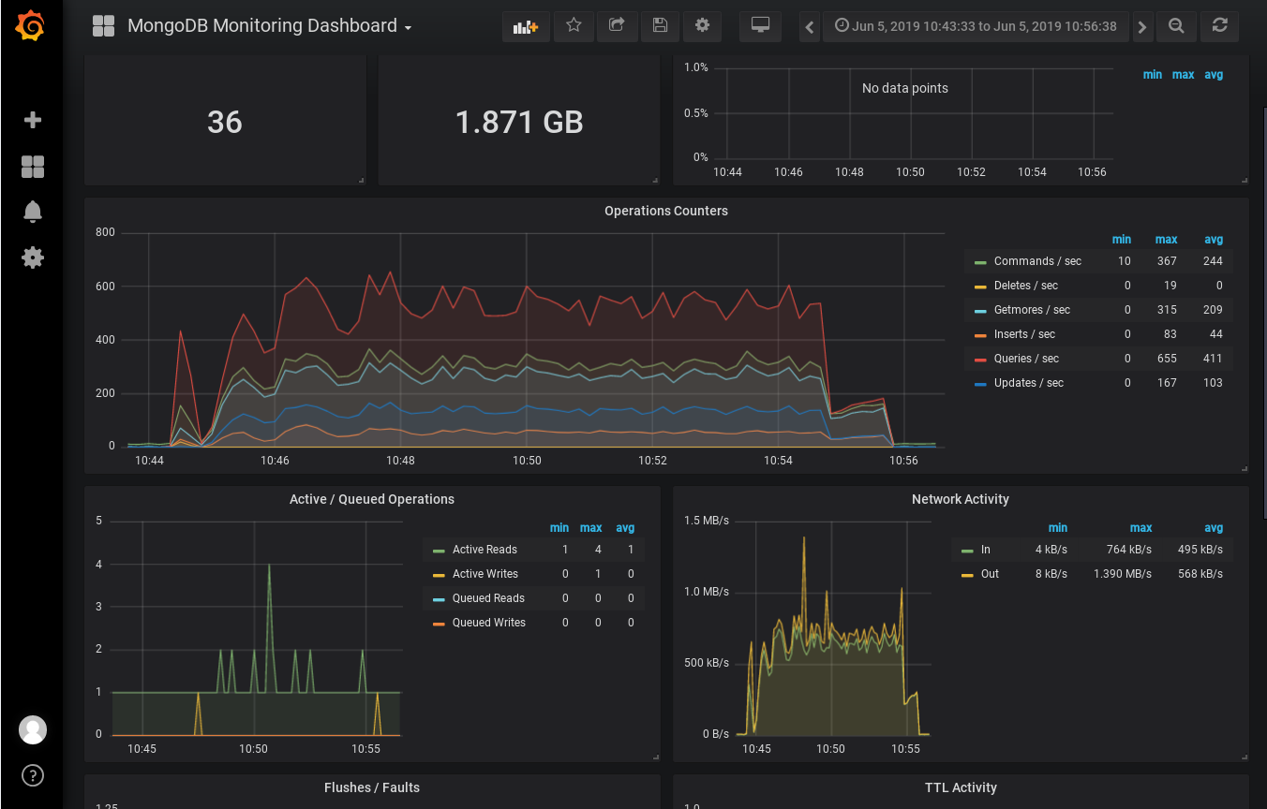Viewport: 1267px width, 809px height.
Task: Refresh the dashboard
Action: click(x=1219, y=26)
